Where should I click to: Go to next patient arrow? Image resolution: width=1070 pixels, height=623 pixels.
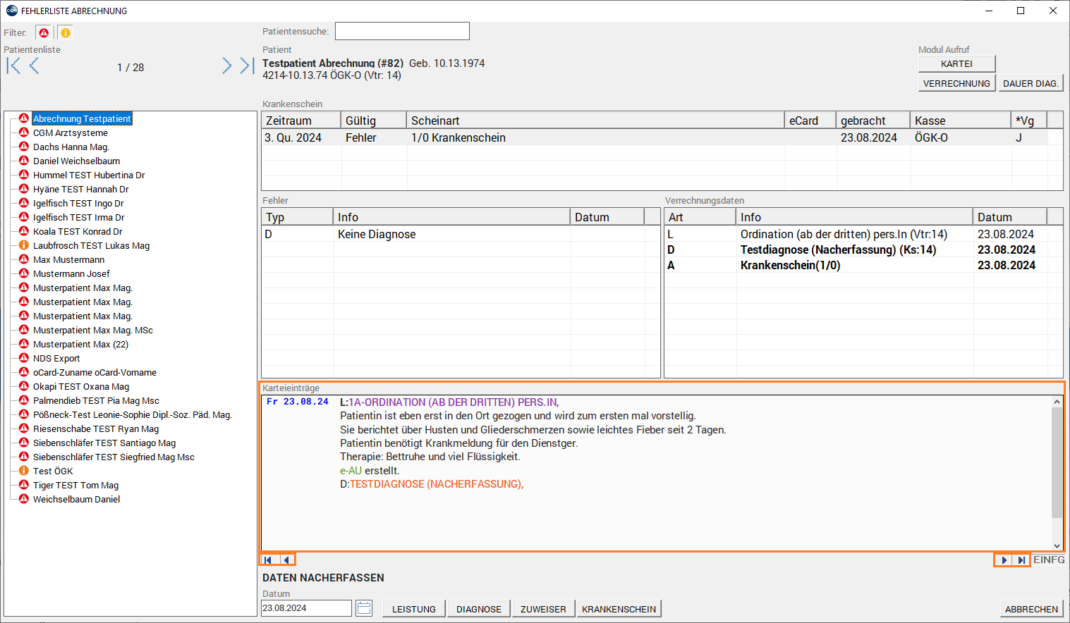226,66
